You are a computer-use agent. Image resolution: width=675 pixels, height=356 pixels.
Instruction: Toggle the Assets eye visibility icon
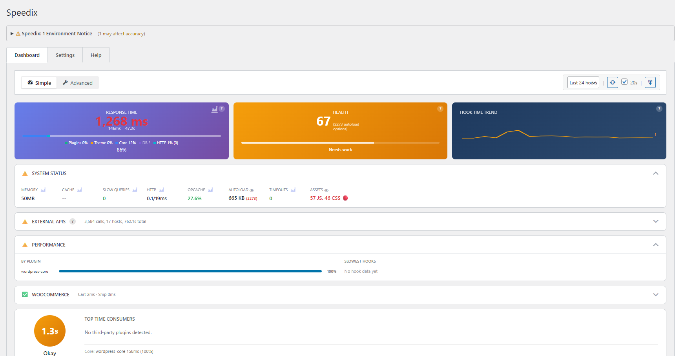click(326, 190)
